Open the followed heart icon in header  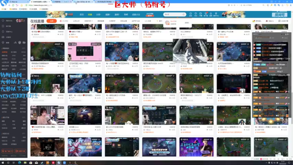[x=196, y=14]
